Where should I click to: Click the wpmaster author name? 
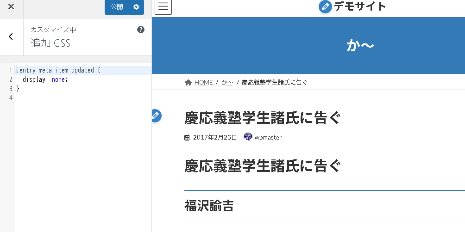point(268,137)
